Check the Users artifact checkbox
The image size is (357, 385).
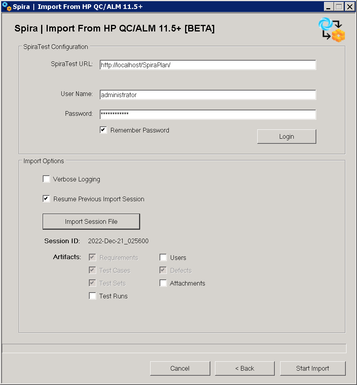pos(163,258)
